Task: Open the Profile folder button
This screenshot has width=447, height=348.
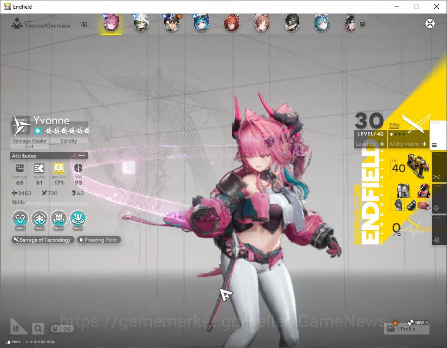Action: click(406, 329)
